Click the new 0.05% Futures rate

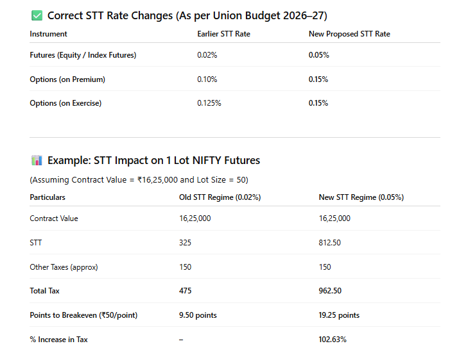[x=318, y=55]
